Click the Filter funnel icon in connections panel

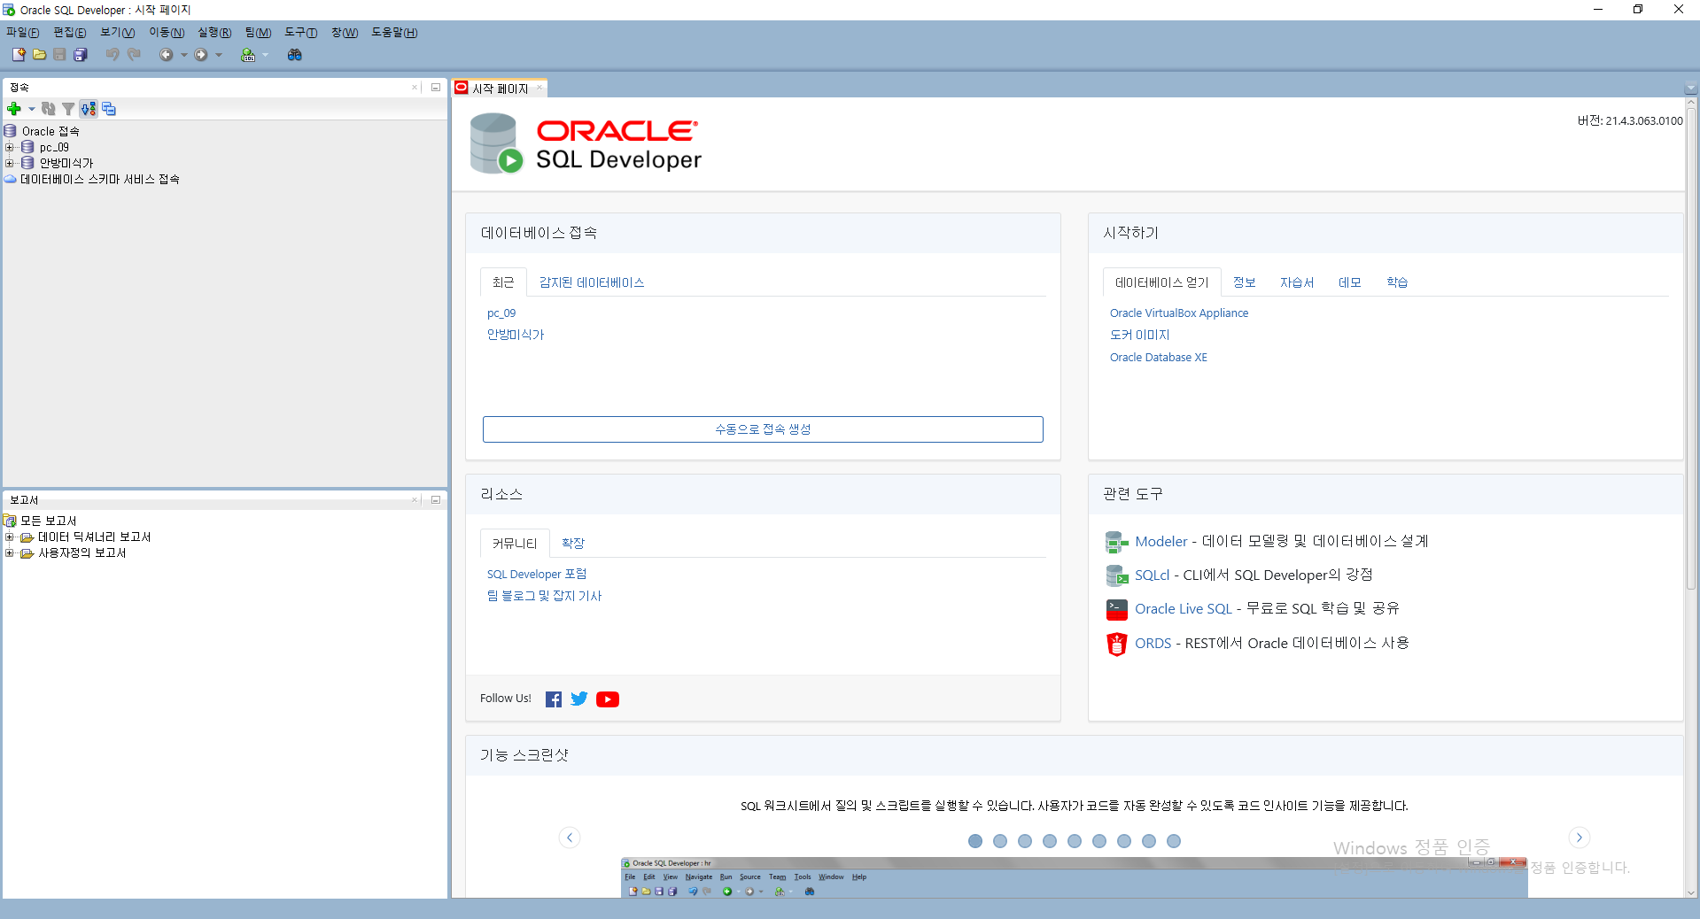click(x=68, y=109)
